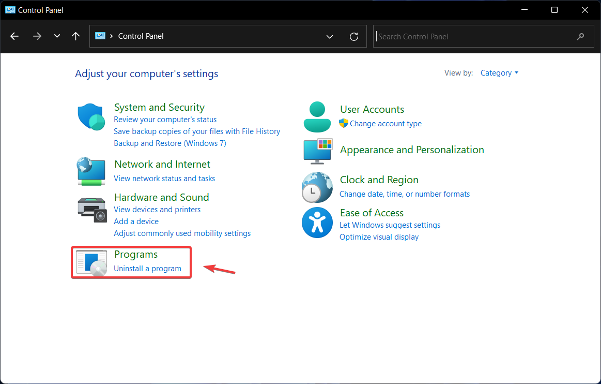Open the Hardware and Sound printer icon
This screenshot has height=384, width=601.
(x=91, y=210)
